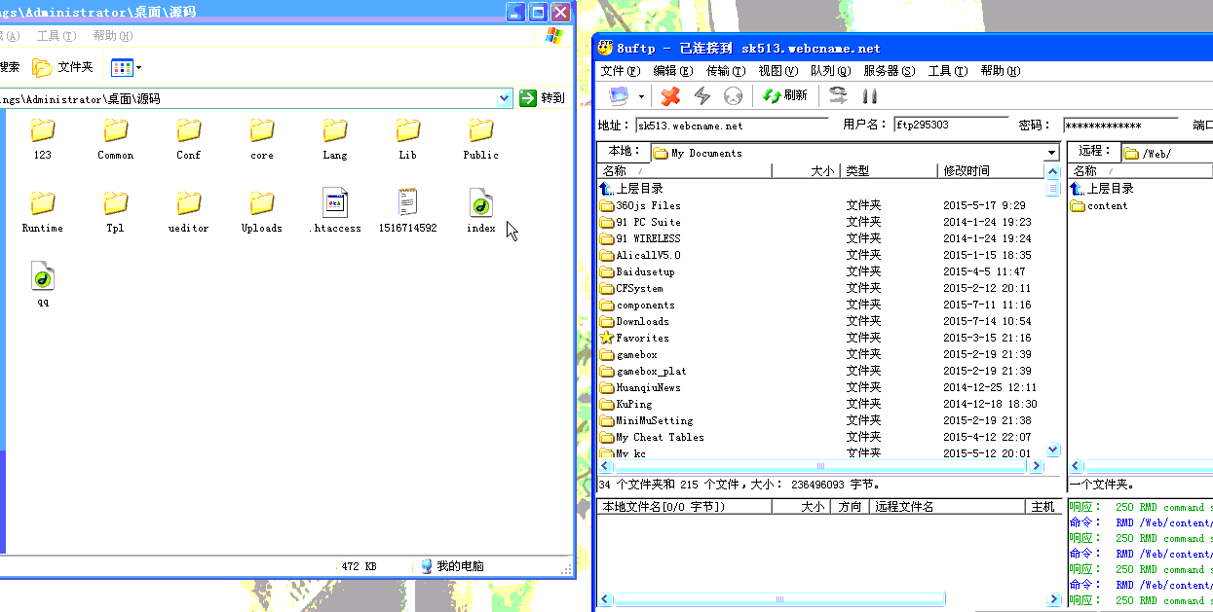This screenshot has height=612, width=1213.
Task: Click the lightning bolt quick connect icon
Action: (x=701, y=95)
